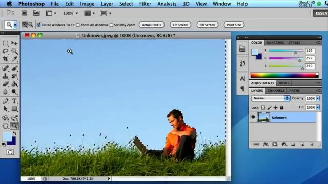The width and height of the screenshot is (328, 184).
Task: Click the Fill Screen button
Action: [207, 25]
